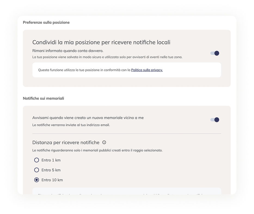Select the 'Entro 1 km' radius

coord(37,160)
